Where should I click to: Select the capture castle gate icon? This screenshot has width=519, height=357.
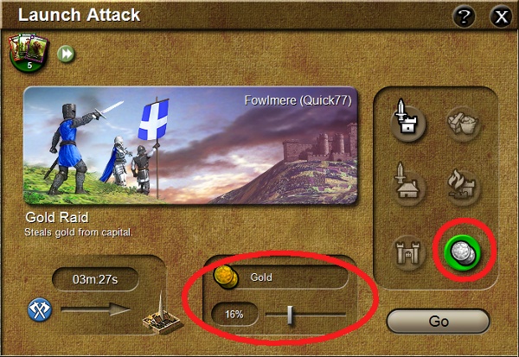click(407, 253)
